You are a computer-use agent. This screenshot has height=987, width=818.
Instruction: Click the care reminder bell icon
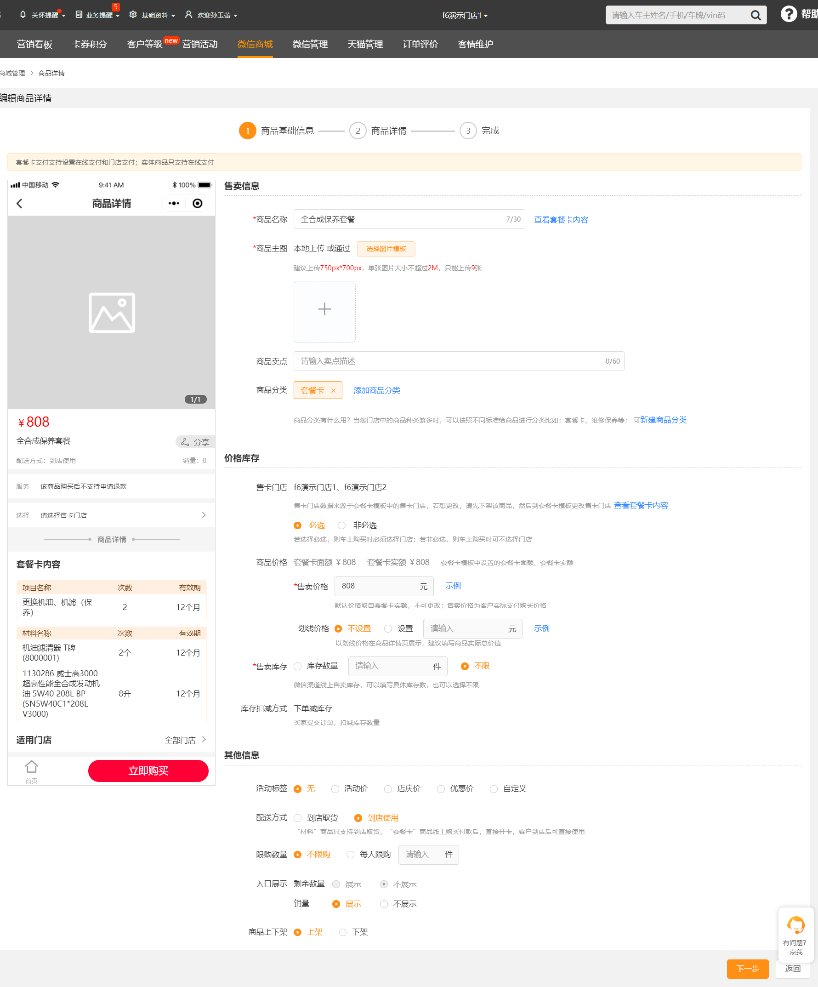point(23,15)
